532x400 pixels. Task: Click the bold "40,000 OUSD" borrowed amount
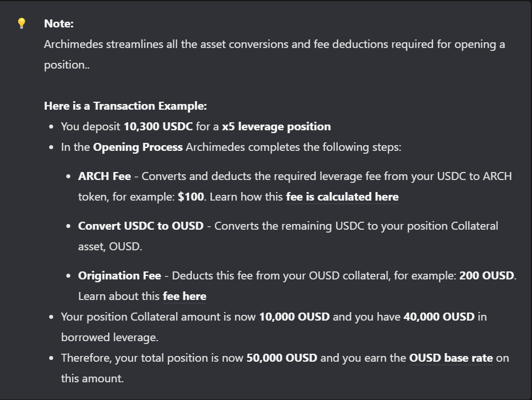click(x=439, y=317)
